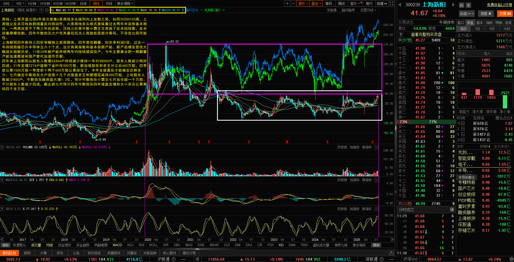Open 模板 template selector

[376, 245]
